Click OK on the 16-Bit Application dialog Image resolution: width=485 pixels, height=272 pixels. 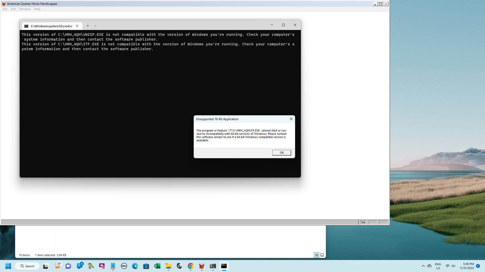coord(281,152)
